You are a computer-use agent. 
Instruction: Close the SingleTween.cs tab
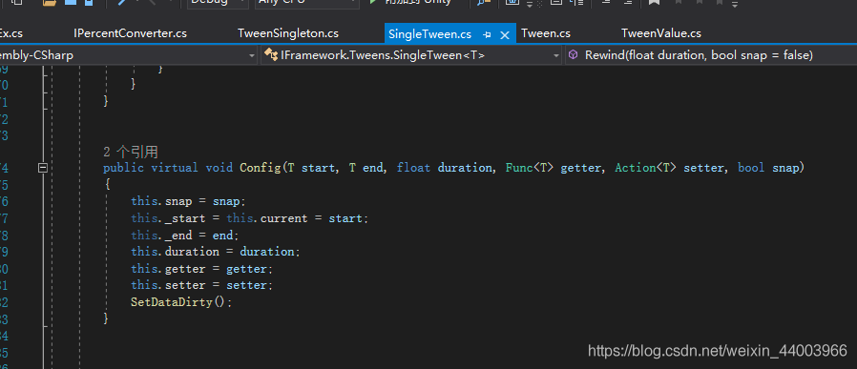click(x=505, y=35)
